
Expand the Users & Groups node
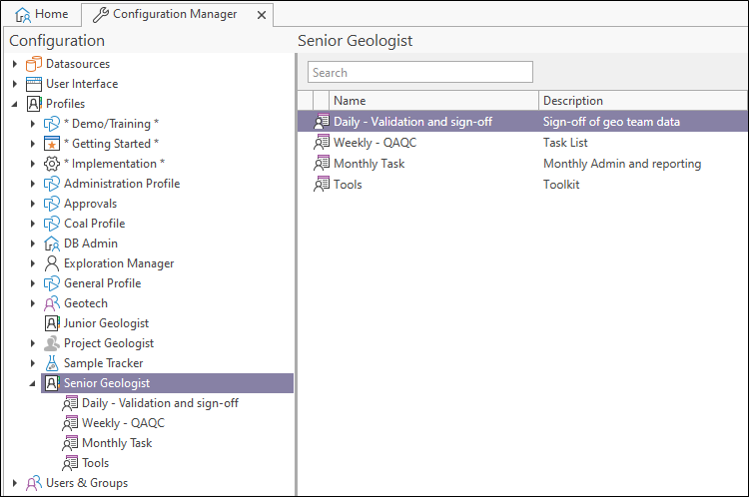(x=15, y=483)
